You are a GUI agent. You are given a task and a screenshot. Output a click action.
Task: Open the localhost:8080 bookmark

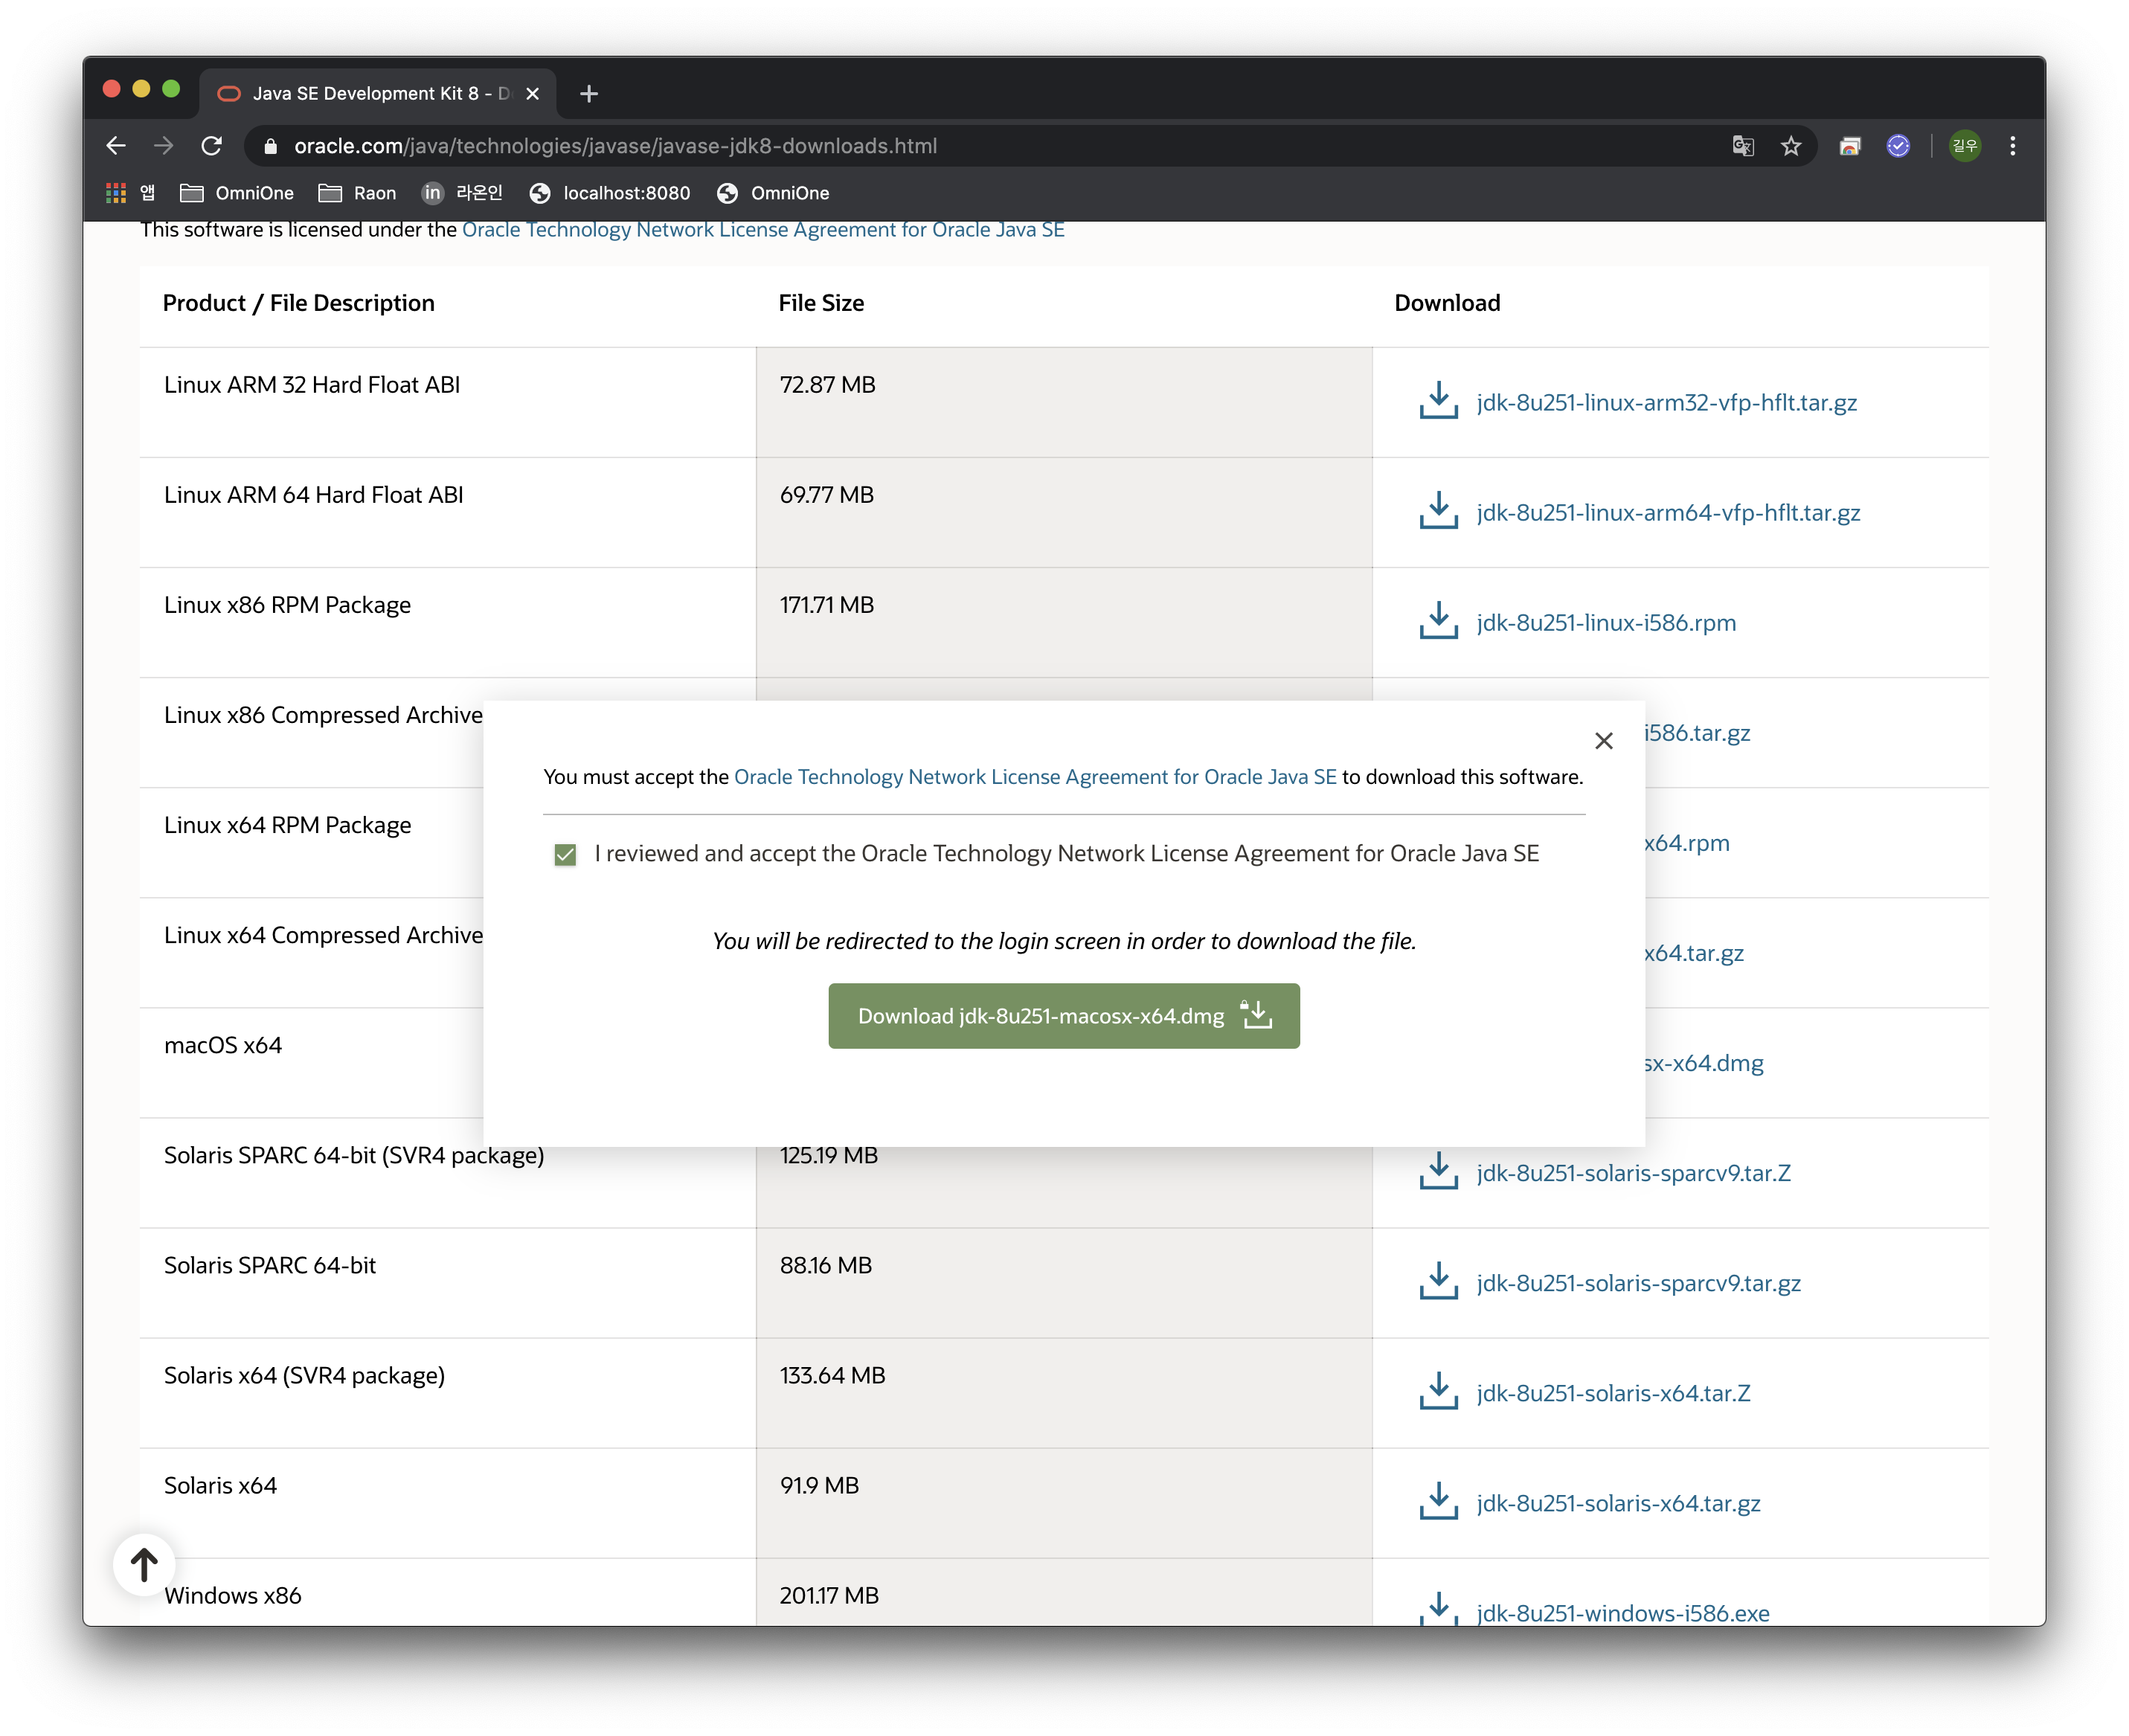click(610, 193)
